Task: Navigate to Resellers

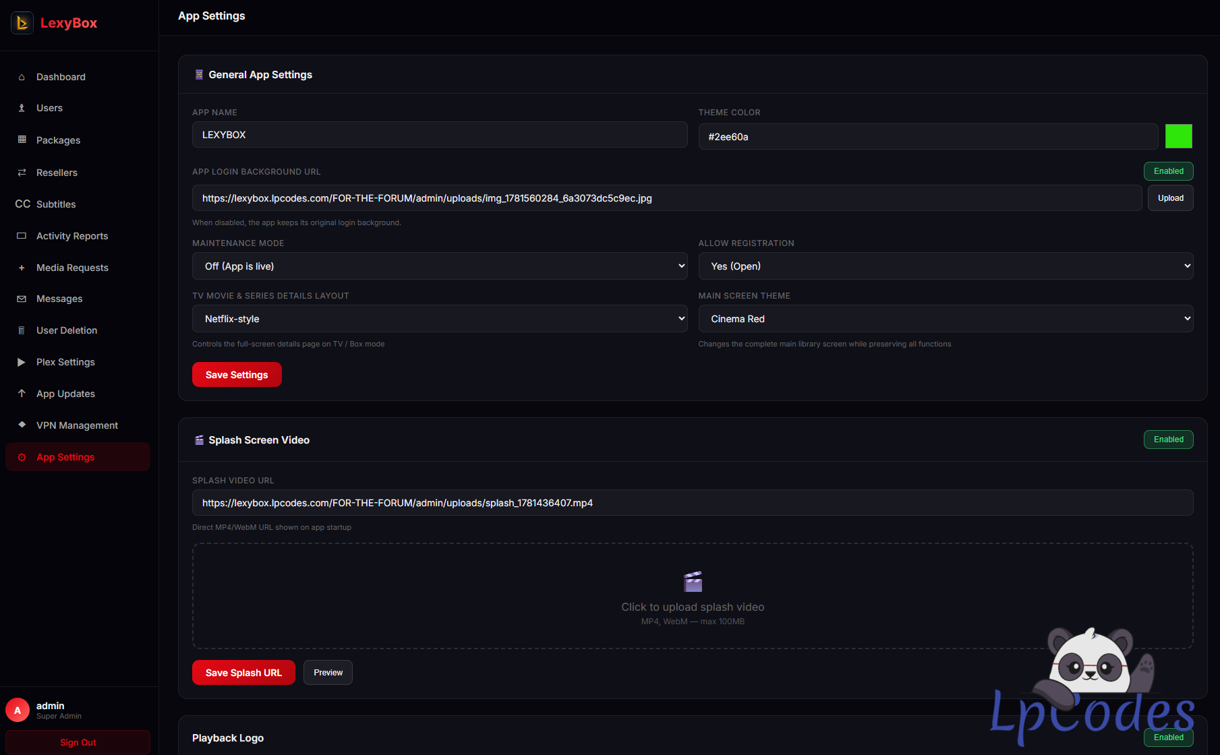Action: tap(78, 173)
